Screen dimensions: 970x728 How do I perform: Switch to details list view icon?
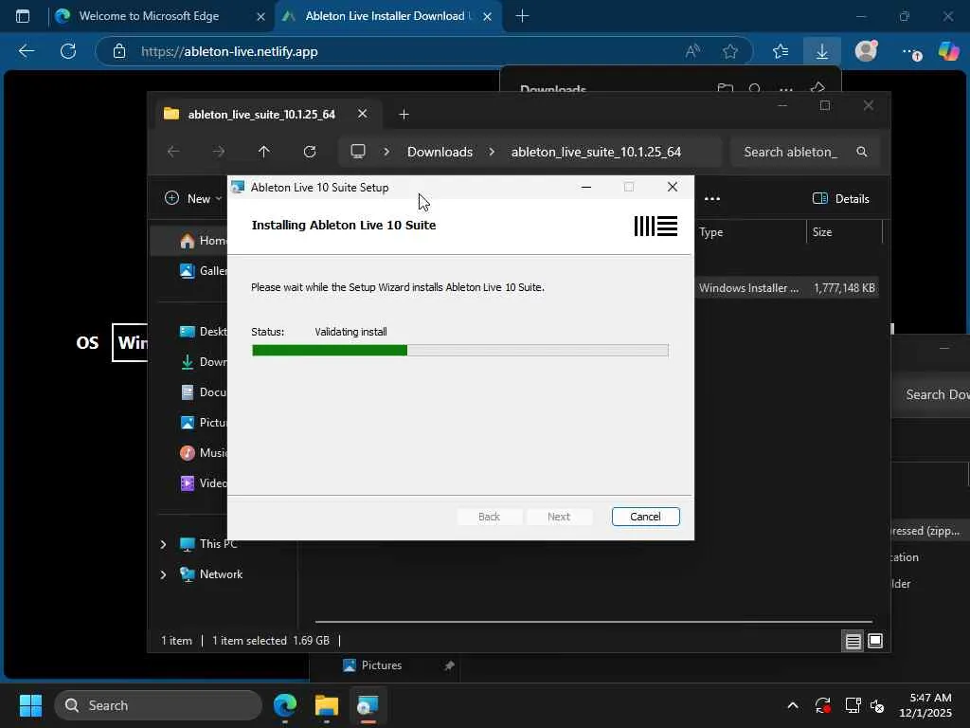point(853,641)
